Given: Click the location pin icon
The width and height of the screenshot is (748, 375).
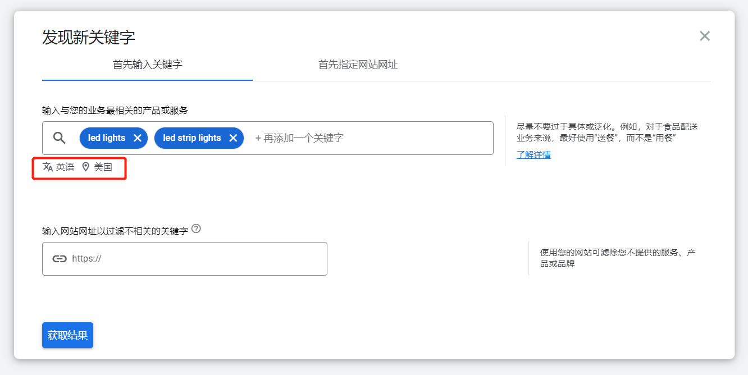Looking at the screenshot, I should tap(86, 167).
